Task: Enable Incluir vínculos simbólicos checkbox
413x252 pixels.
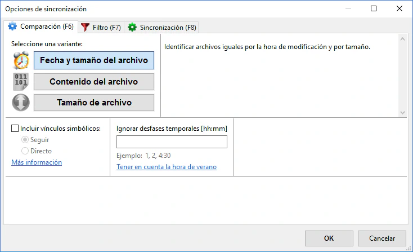Action: [15, 129]
